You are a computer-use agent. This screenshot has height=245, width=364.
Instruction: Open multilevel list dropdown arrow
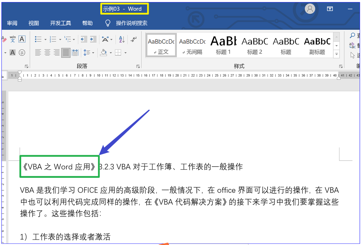pos(74,39)
